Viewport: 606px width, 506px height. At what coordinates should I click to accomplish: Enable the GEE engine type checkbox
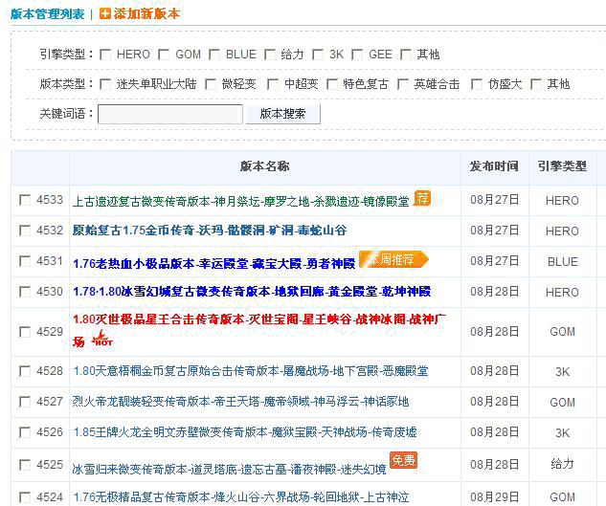(x=357, y=55)
